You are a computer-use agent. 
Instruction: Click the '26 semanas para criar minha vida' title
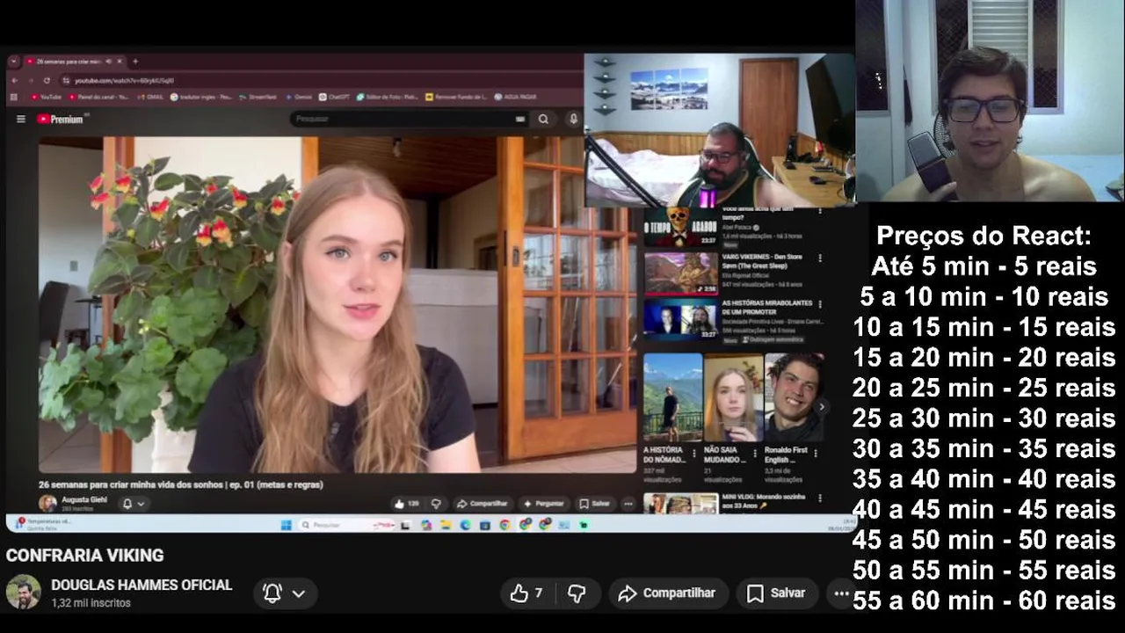(x=181, y=484)
